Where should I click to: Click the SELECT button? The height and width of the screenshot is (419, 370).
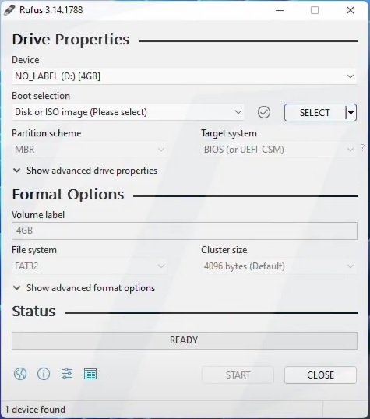[315, 112]
